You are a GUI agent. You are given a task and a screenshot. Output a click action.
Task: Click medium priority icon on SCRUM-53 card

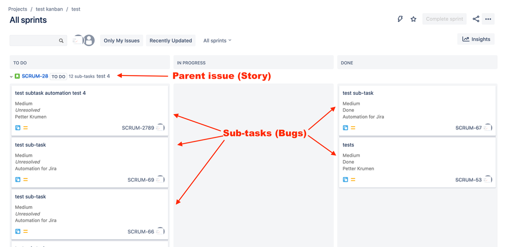click(353, 180)
